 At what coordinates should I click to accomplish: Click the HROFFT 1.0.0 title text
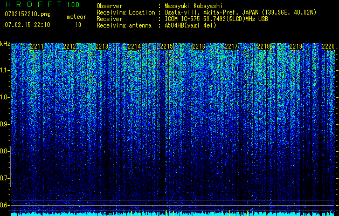(x=42, y=4)
